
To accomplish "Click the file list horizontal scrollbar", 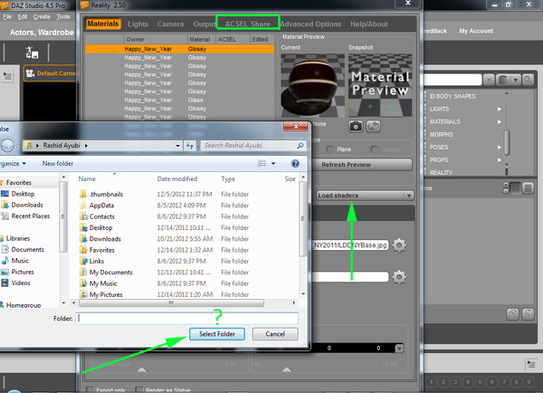I will pos(171,302).
